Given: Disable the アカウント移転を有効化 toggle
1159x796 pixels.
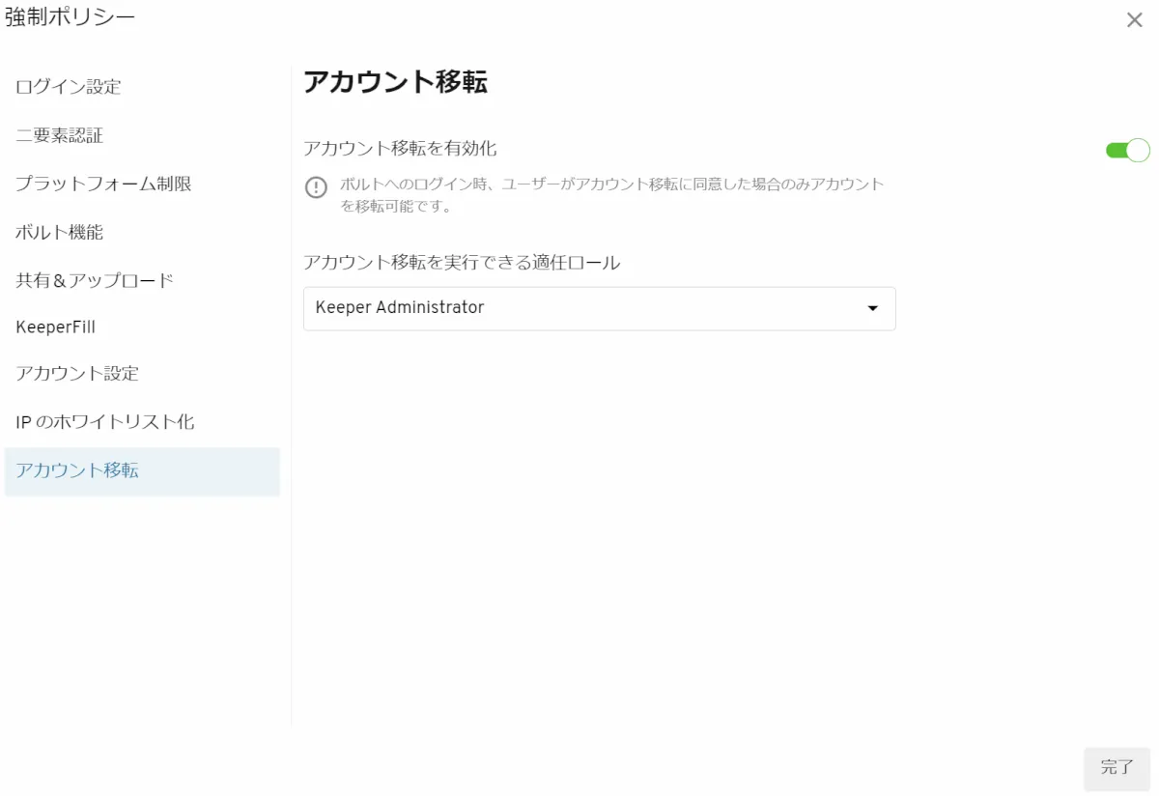Looking at the screenshot, I should pos(1127,151).
